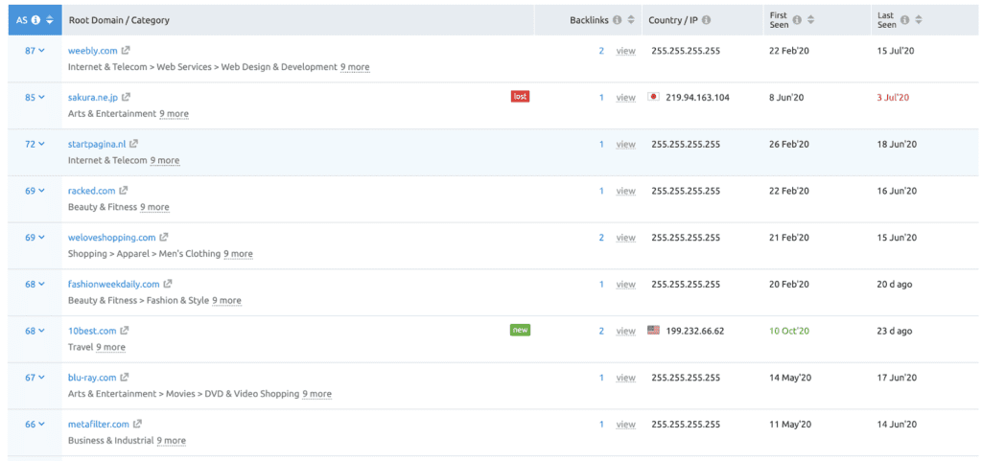The width and height of the screenshot is (982, 461).
Task: View backlinks for startpagina.nl
Action: coord(625,144)
